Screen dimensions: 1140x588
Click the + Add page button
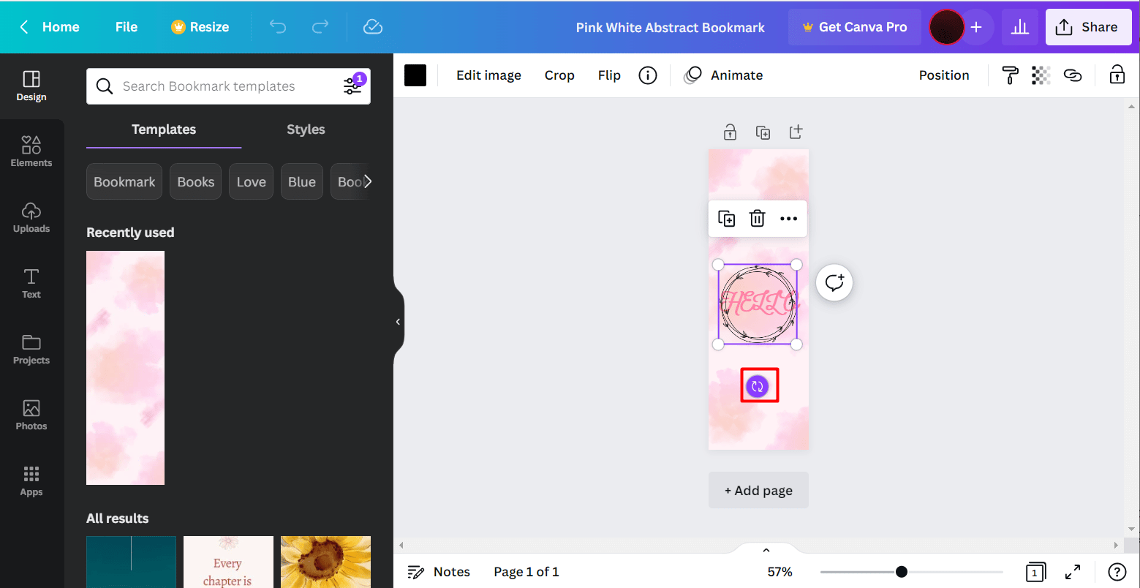click(x=758, y=490)
